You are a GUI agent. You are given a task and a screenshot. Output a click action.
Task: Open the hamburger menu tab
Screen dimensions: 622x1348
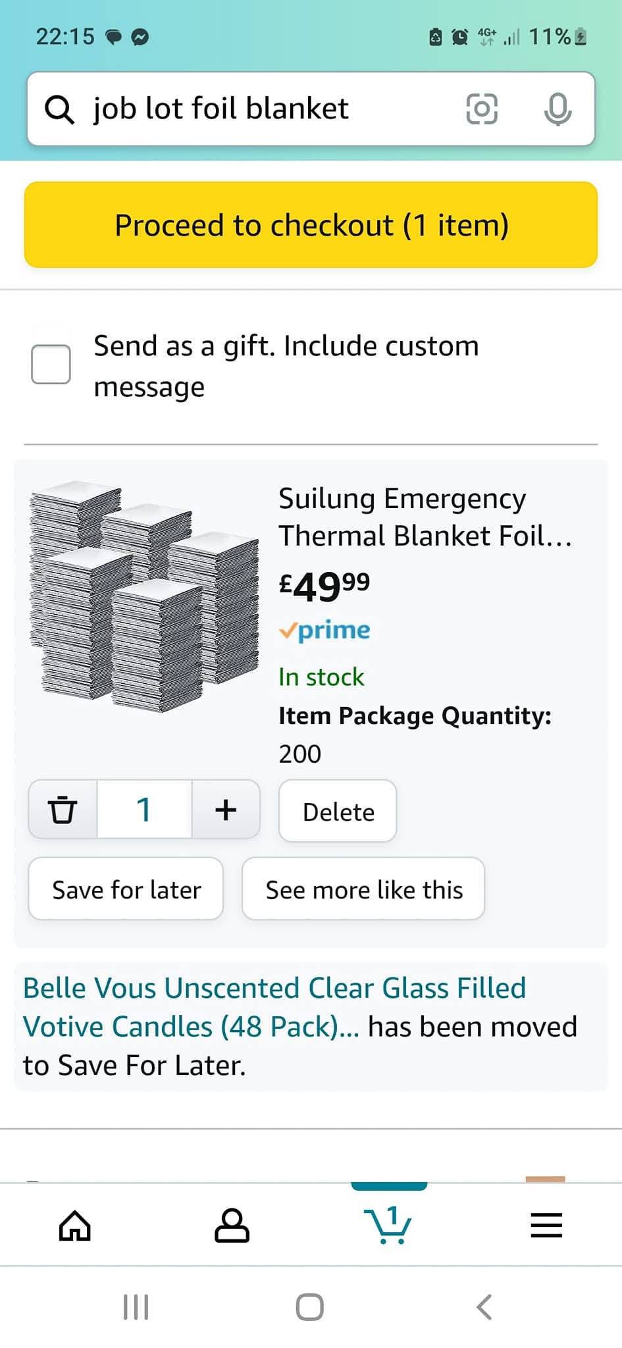click(546, 1226)
